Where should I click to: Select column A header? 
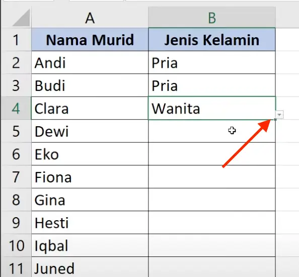tap(90, 18)
